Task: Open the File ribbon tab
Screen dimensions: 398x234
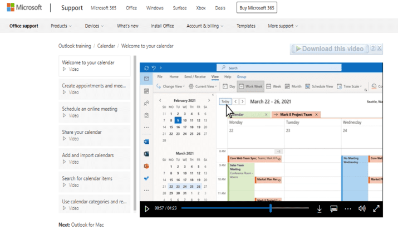Action: pyautogui.click(x=160, y=77)
